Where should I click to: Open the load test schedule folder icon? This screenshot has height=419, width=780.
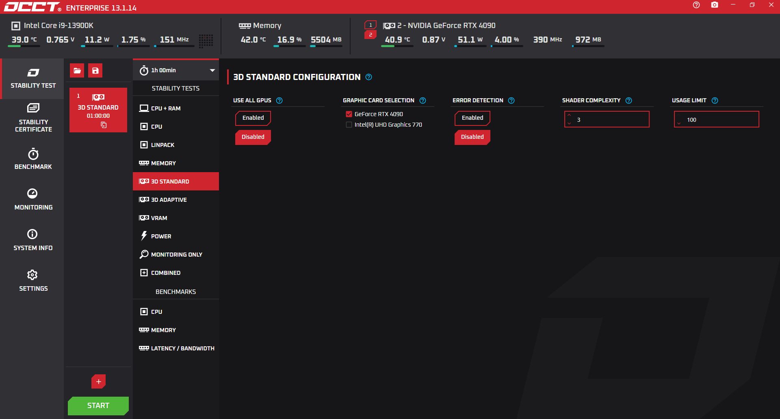coord(77,71)
